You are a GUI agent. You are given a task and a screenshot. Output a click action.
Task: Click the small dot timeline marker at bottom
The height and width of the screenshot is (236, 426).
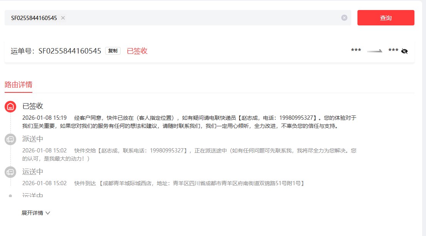click(10, 196)
